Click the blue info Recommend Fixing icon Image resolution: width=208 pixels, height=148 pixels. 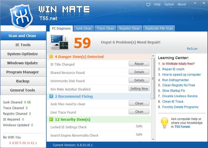click(x=51, y=96)
